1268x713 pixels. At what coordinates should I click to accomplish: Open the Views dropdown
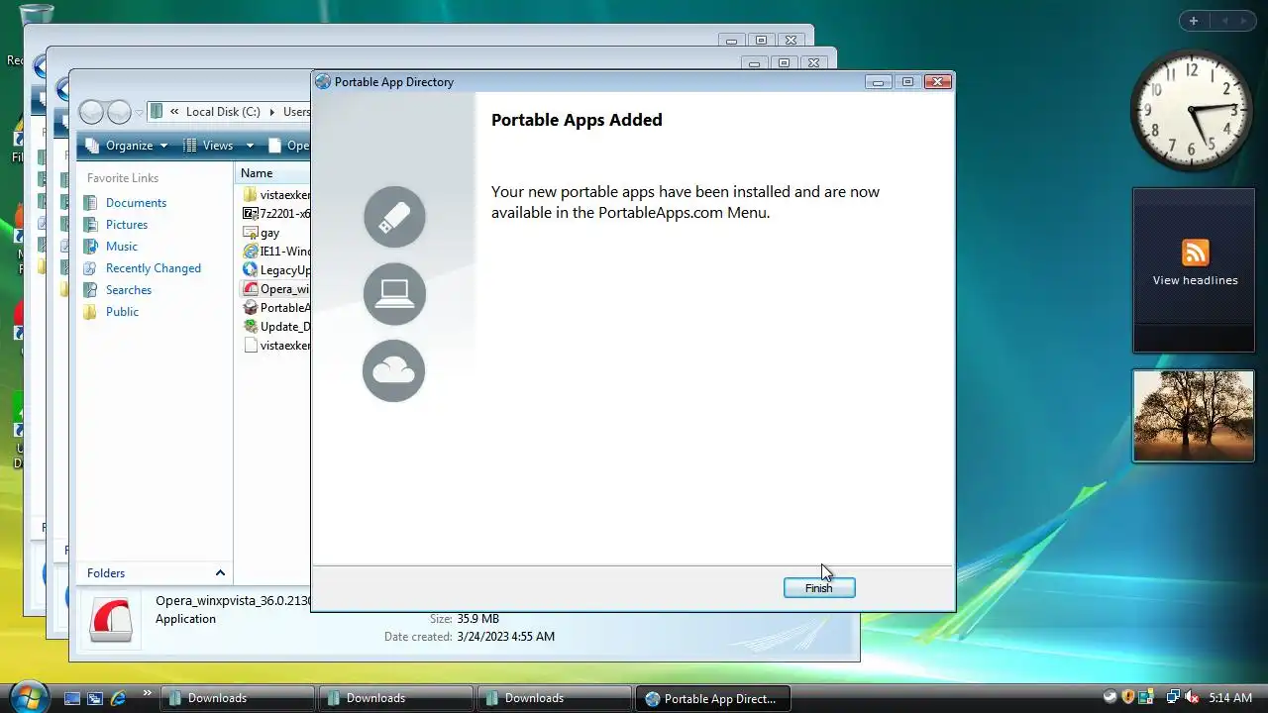249,146
